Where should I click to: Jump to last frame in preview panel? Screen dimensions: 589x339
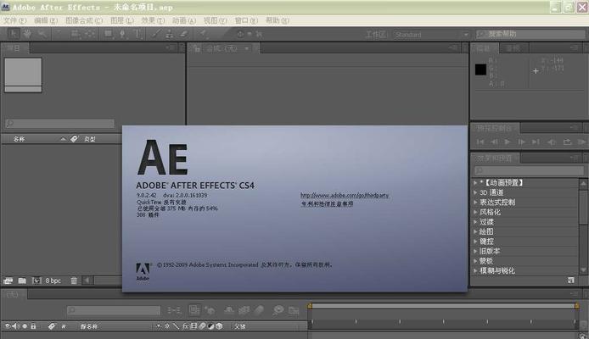[536, 142]
